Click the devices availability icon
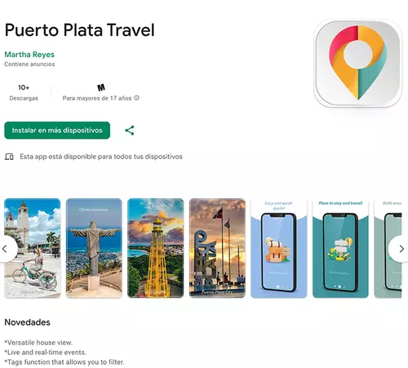Viewport: 408px width, 368px height. (9, 157)
